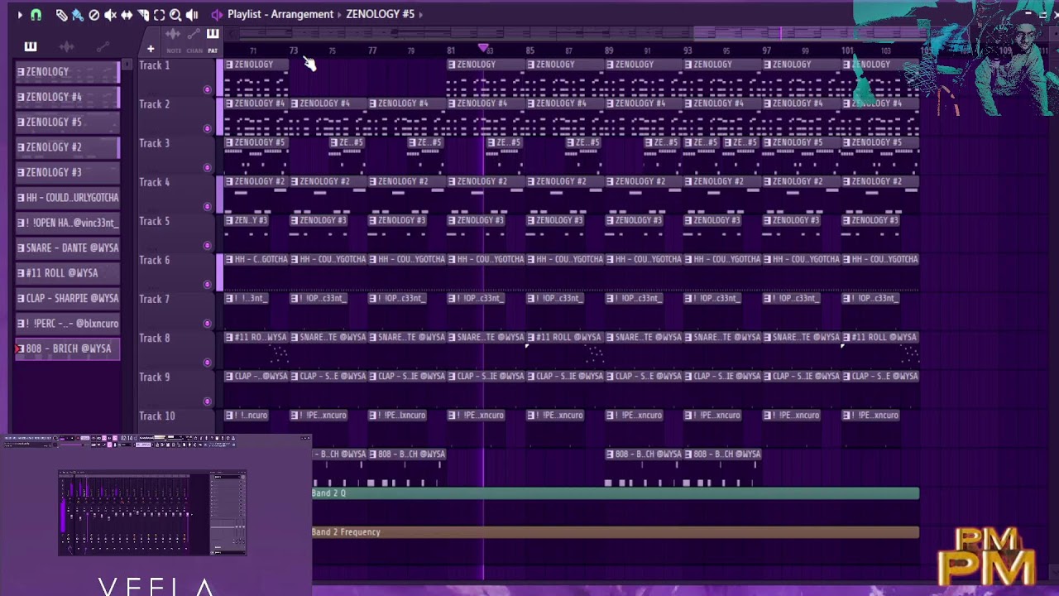Select the Delete tool

(x=93, y=14)
